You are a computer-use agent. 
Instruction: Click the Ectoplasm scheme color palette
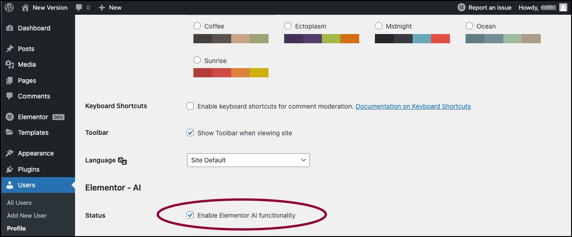coord(321,39)
